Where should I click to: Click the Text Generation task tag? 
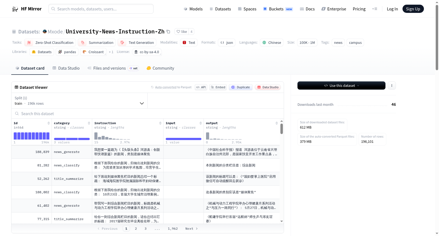point(137,42)
